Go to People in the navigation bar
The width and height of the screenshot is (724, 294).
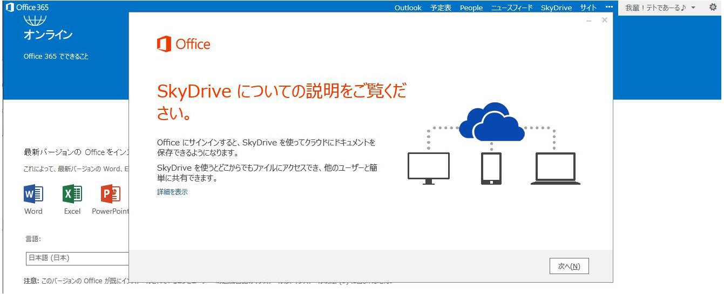[x=471, y=8]
